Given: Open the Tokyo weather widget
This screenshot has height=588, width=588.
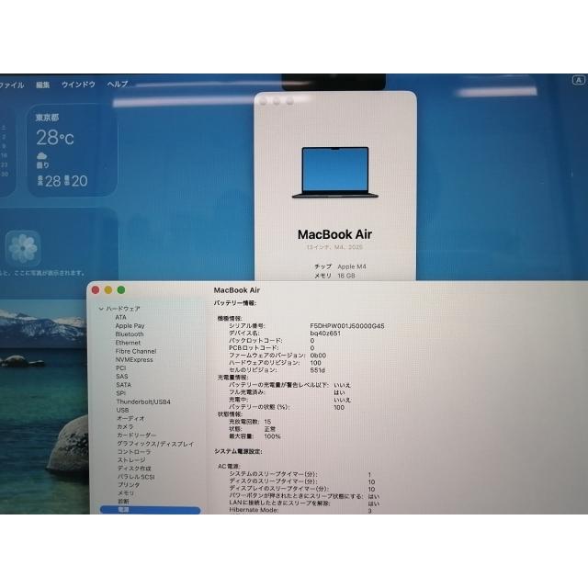Looking at the screenshot, I should pyautogui.click(x=72, y=150).
